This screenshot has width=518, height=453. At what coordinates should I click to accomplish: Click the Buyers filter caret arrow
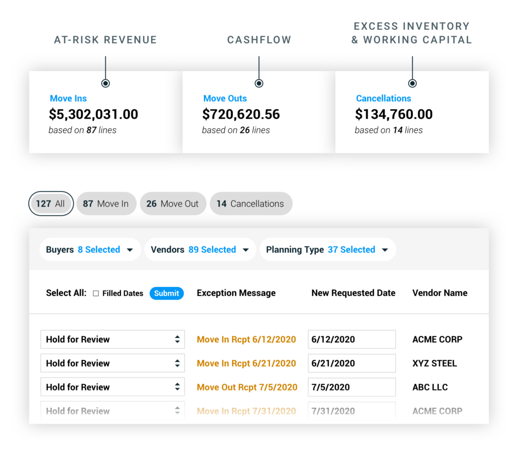point(130,250)
